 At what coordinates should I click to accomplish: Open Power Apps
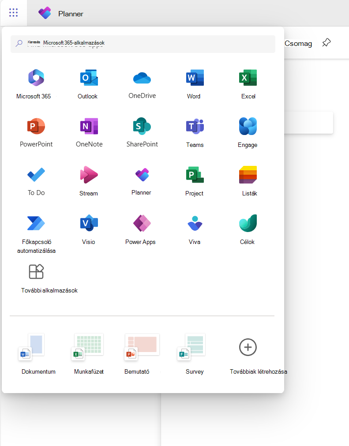pyautogui.click(x=141, y=229)
